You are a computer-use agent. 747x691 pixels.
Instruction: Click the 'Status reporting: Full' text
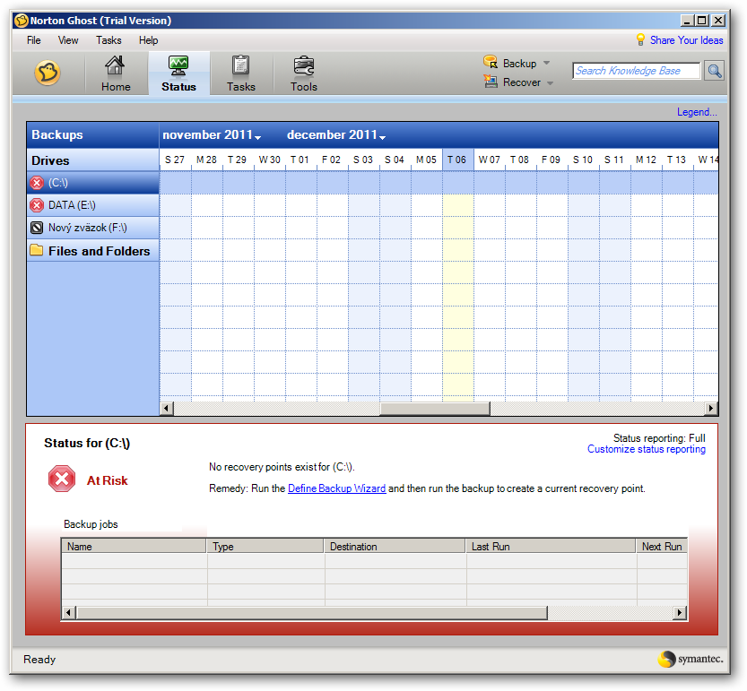(x=659, y=438)
